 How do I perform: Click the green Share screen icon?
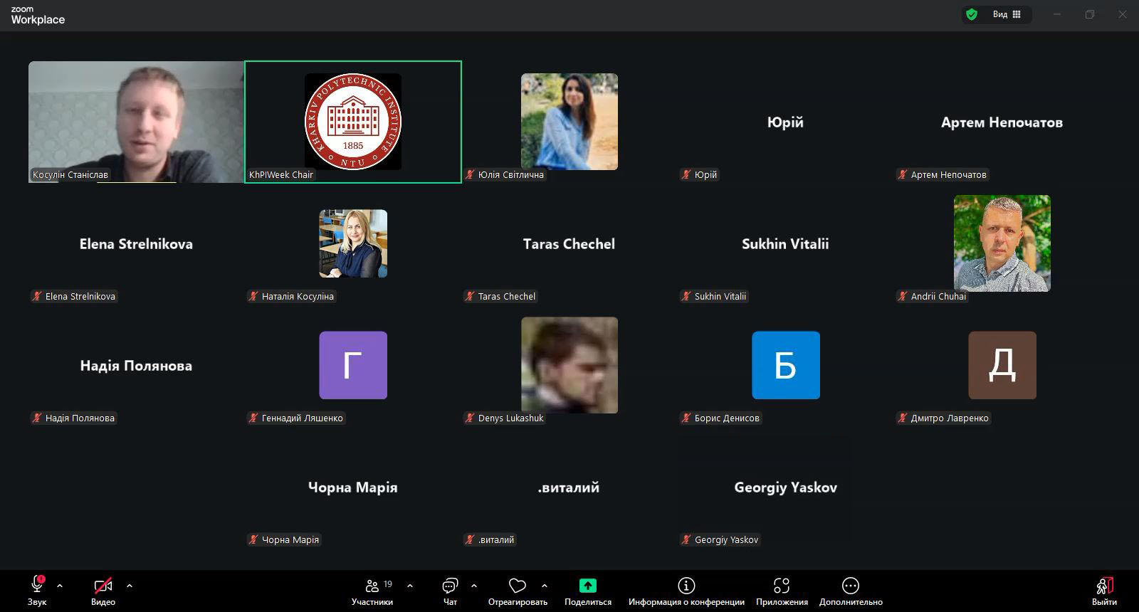coord(587,586)
